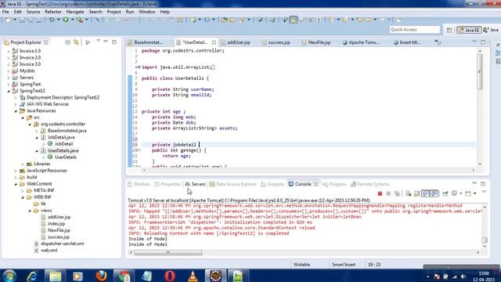The image size is (501, 282).
Task: Open Internet Explorer from the taskbar
Action: [x=32, y=276]
